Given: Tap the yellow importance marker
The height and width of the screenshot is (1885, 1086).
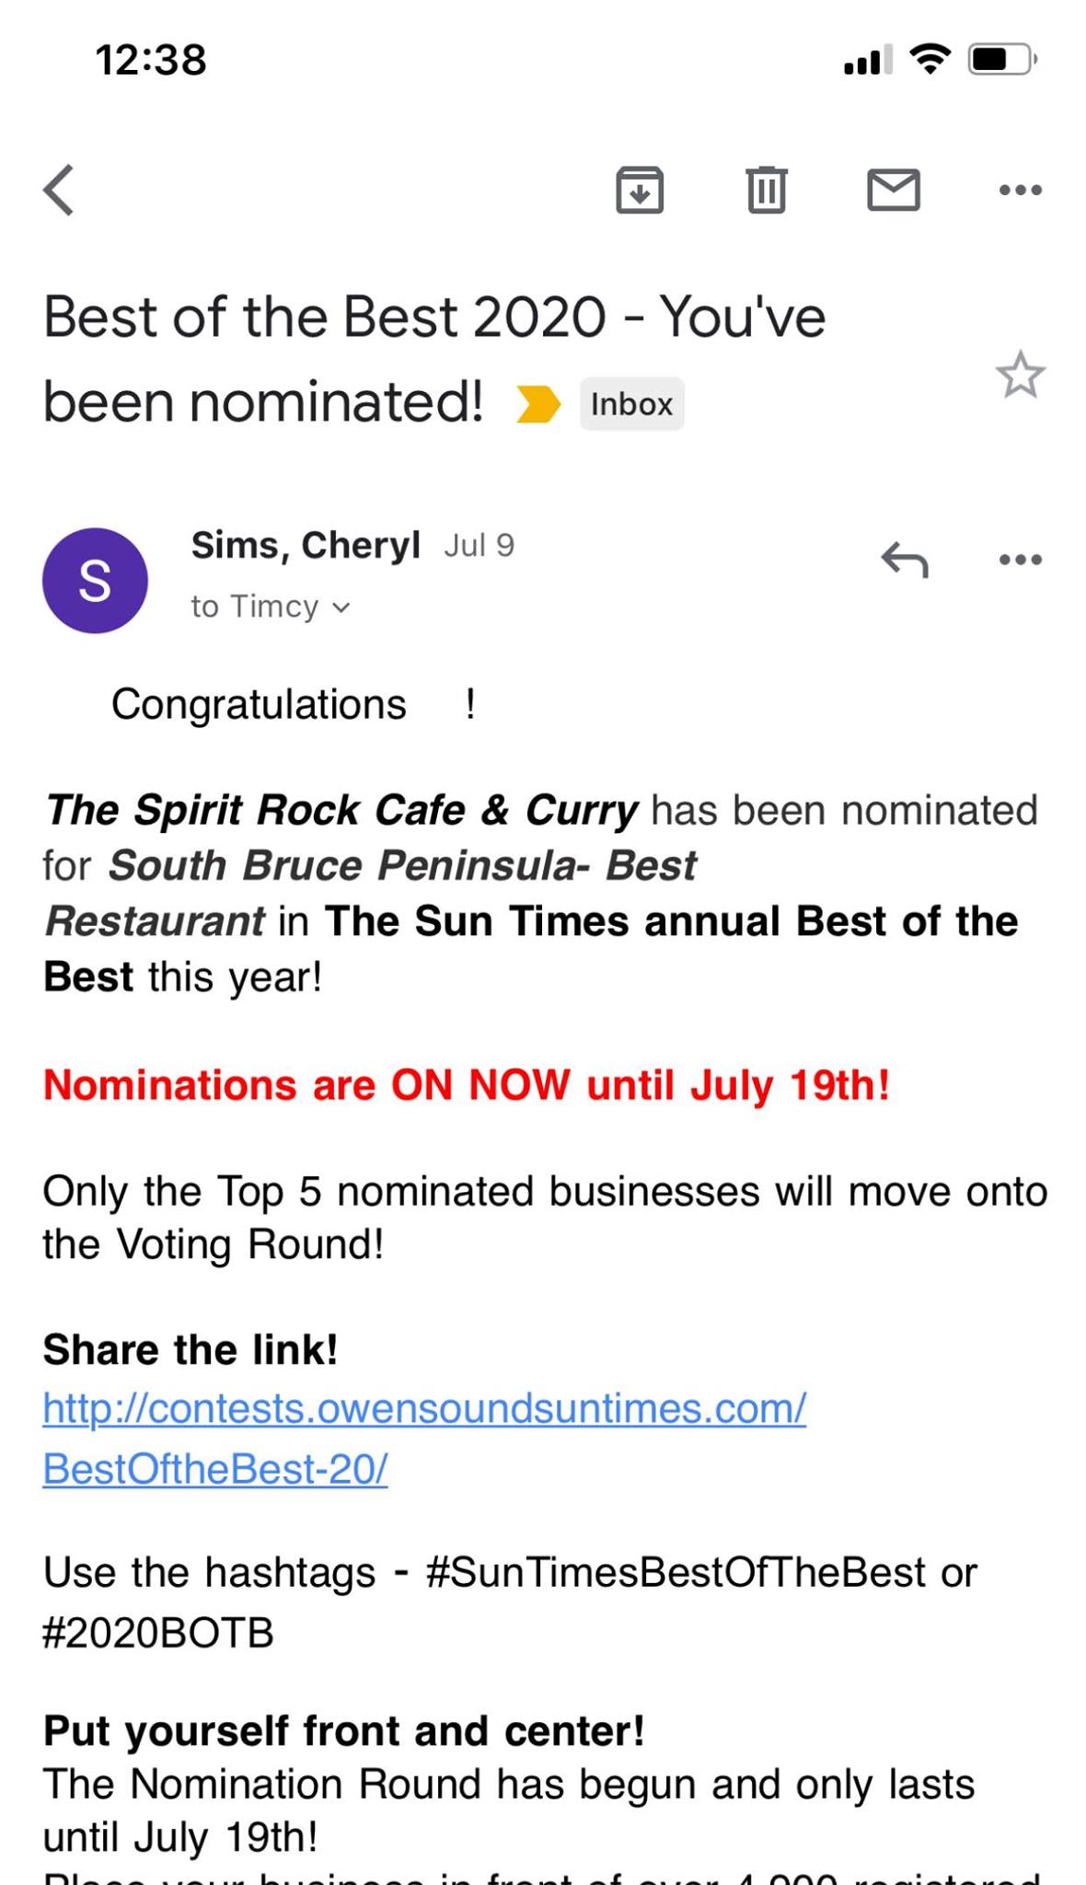Looking at the screenshot, I should coord(538,404).
